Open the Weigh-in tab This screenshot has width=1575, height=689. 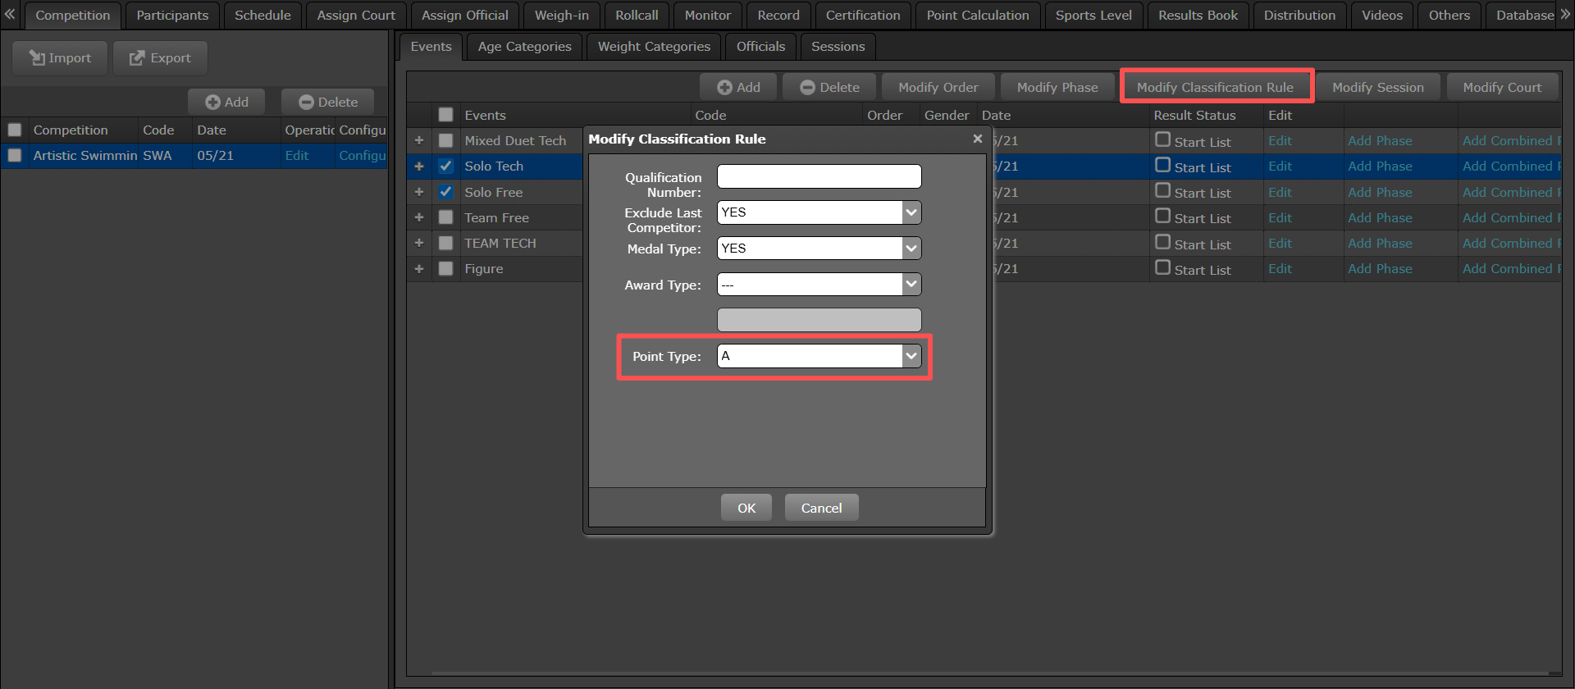(x=562, y=16)
